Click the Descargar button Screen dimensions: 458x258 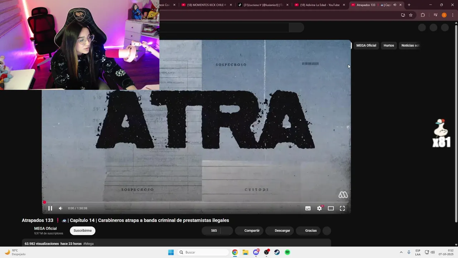click(280, 231)
